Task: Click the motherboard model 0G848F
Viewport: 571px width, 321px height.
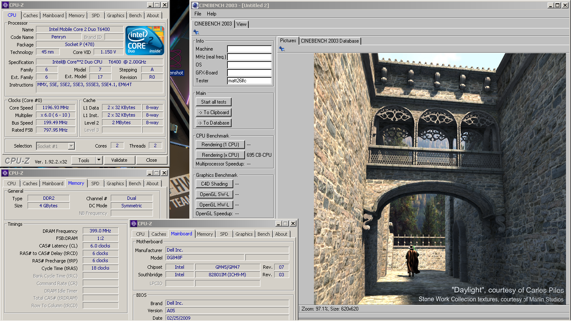Action: [x=205, y=258]
